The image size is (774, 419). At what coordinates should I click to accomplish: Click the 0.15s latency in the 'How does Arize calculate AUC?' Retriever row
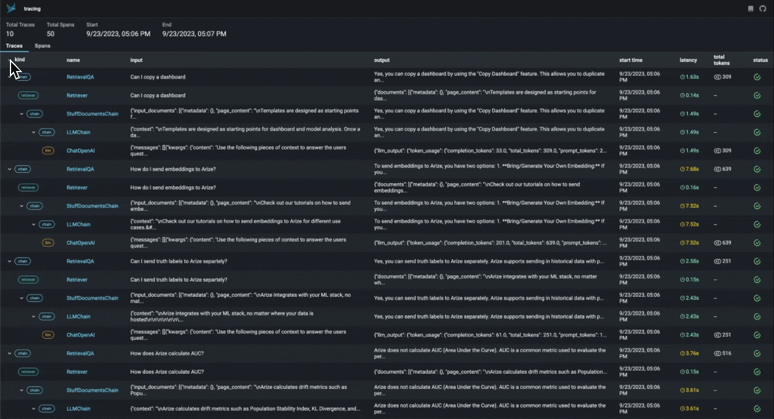[x=692, y=372]
